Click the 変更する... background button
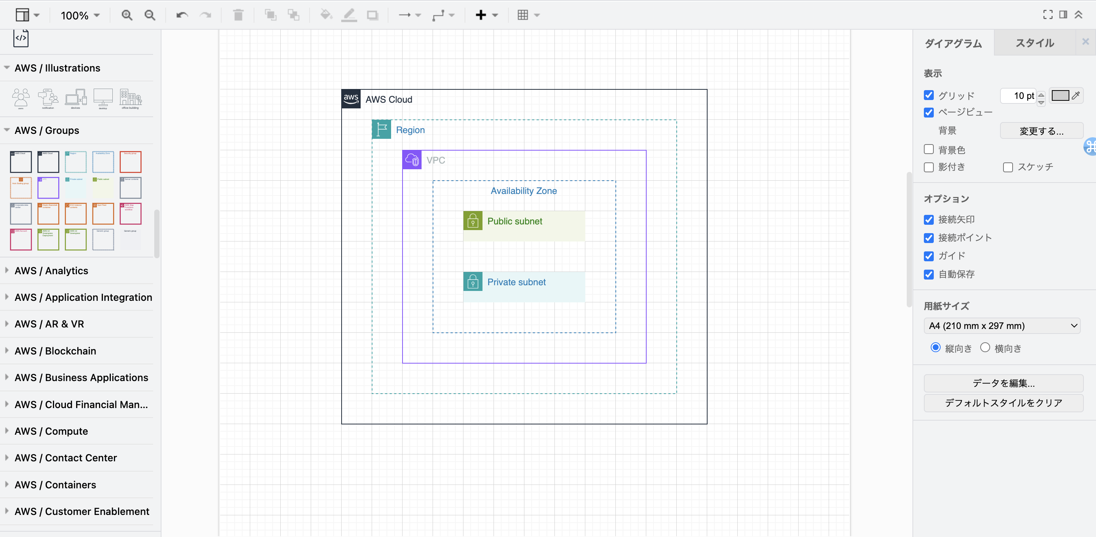Image resolution: width=1096 pixels, height=537 pixels. click(x=1041, y=130)
